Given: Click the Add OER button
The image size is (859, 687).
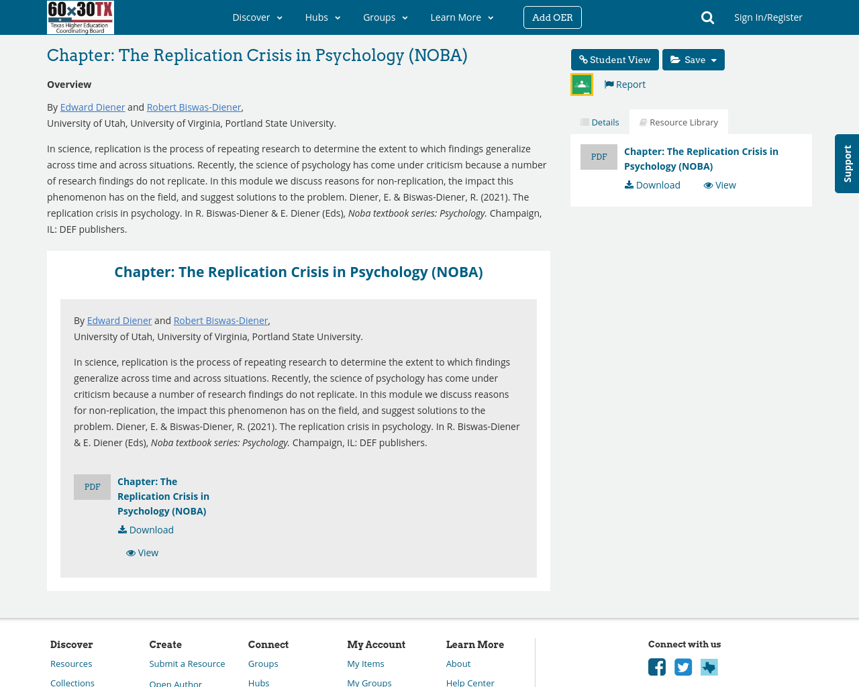Looking at the screenshot, I should tap(552, 17).
